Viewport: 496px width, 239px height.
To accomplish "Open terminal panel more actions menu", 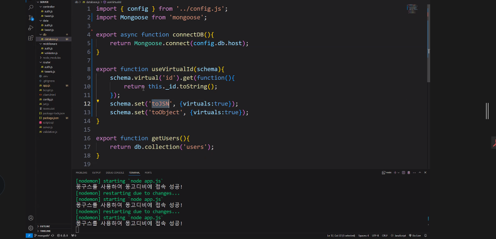I will point(414,173).
